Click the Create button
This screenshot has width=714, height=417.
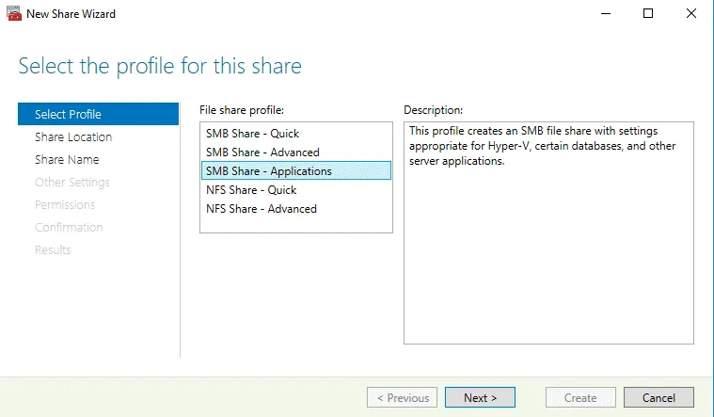(x=580, y=398)
